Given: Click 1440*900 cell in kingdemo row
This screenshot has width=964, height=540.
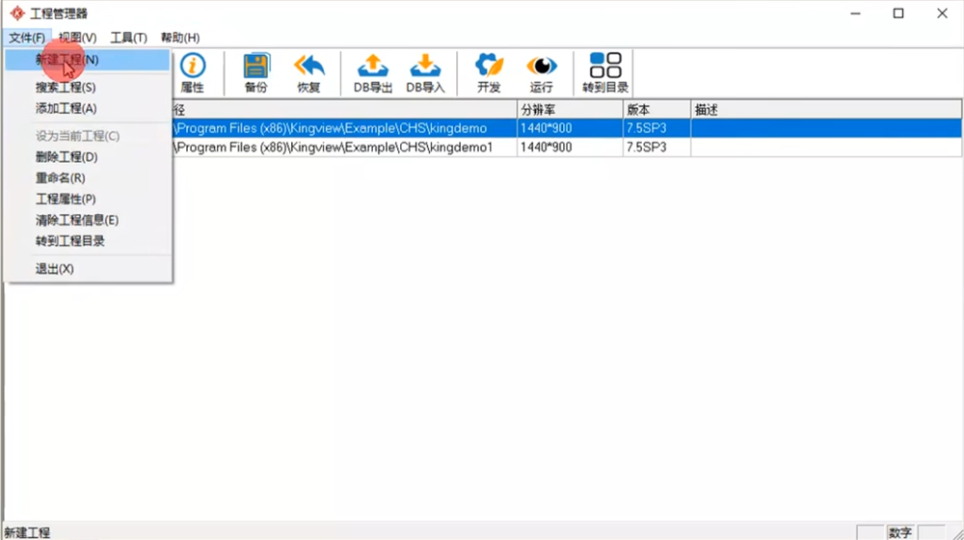Looking at the screenshot, I should pos(570,128).
